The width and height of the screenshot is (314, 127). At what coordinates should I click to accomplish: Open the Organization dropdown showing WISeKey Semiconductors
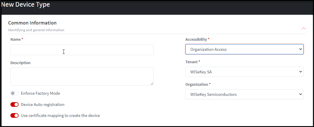pyautogui.click(x=244, y=94)
